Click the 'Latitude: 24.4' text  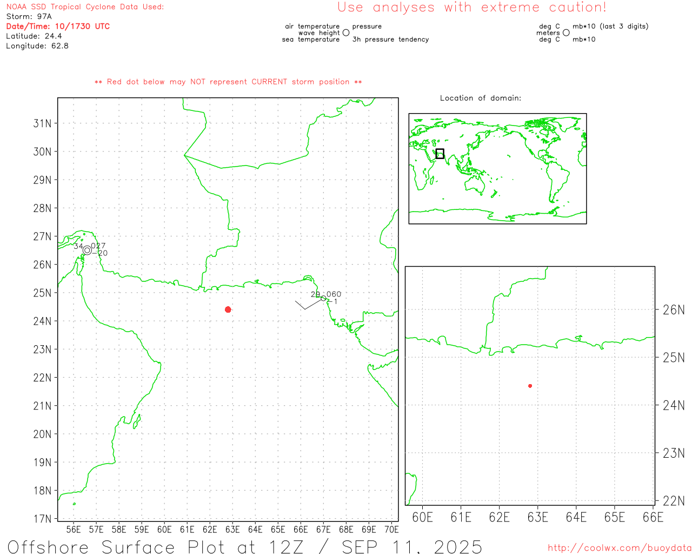pos(34,36)
